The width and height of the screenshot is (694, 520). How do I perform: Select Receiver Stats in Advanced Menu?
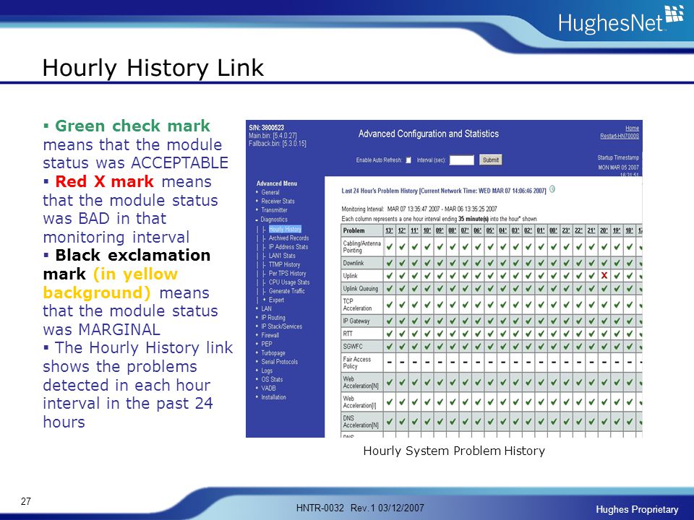pyautogui.click(x=278, y=201)
